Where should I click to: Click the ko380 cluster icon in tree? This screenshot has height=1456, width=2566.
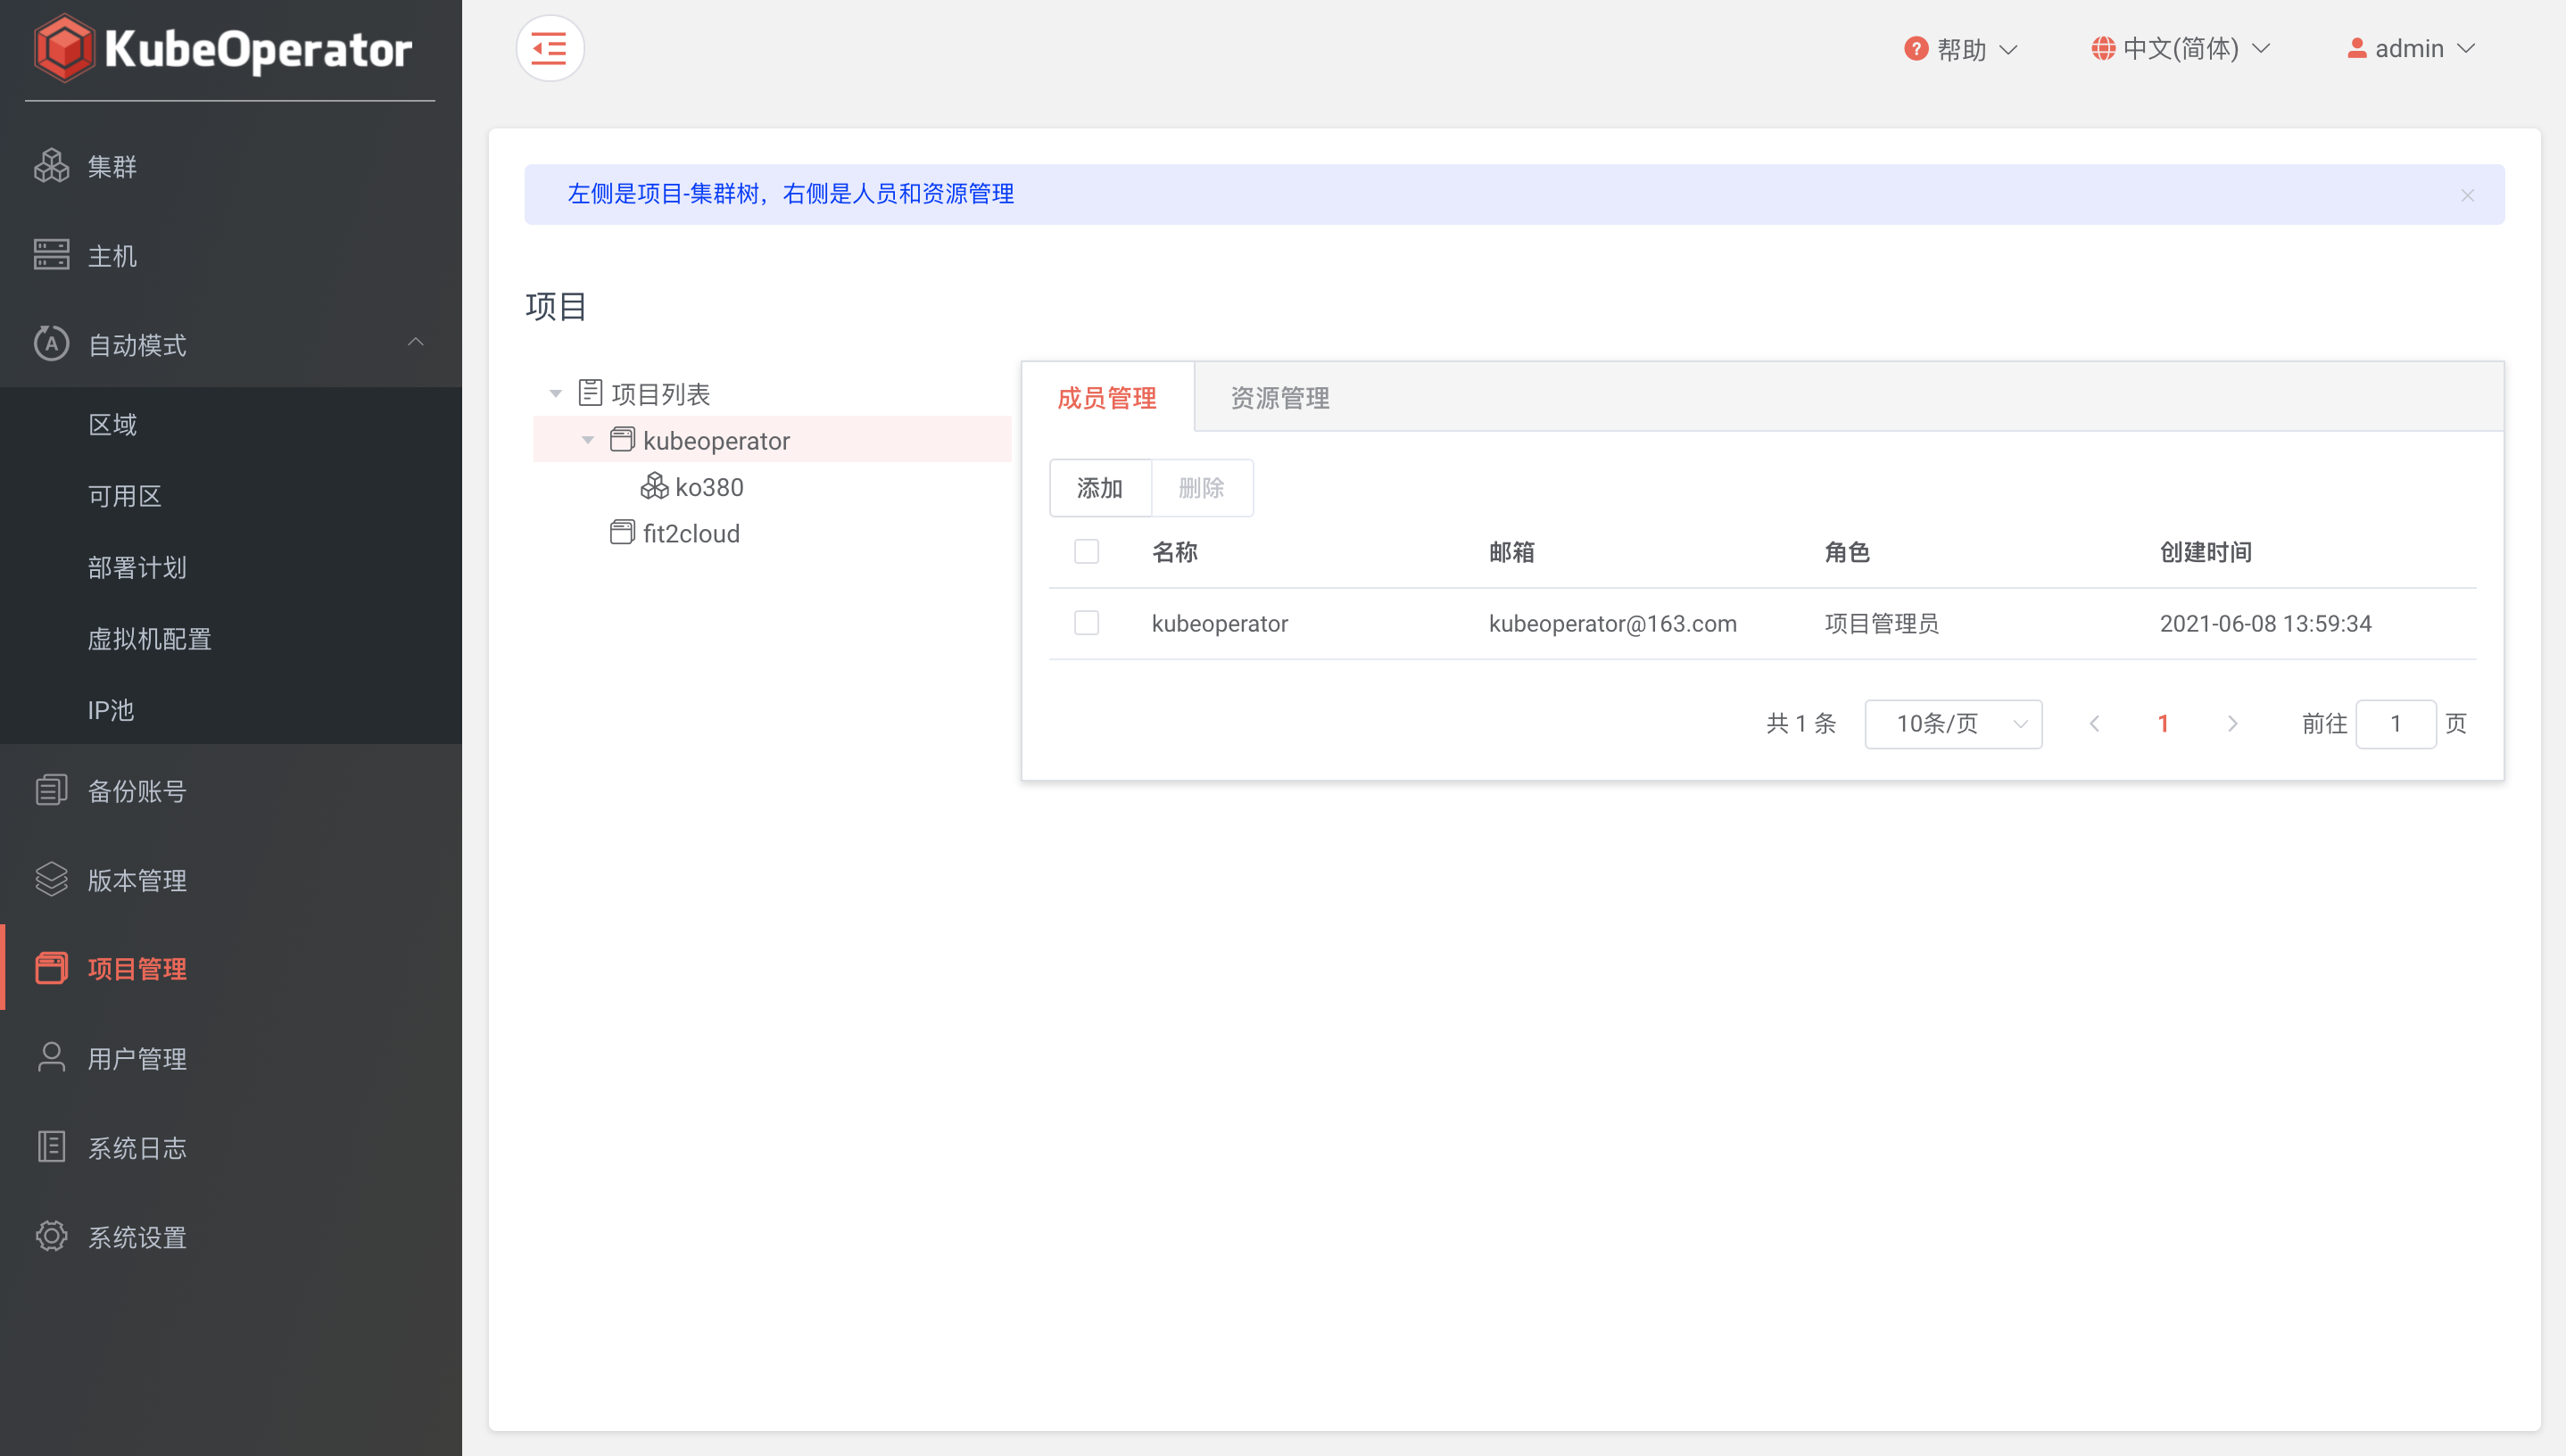[x=654, y=486]
